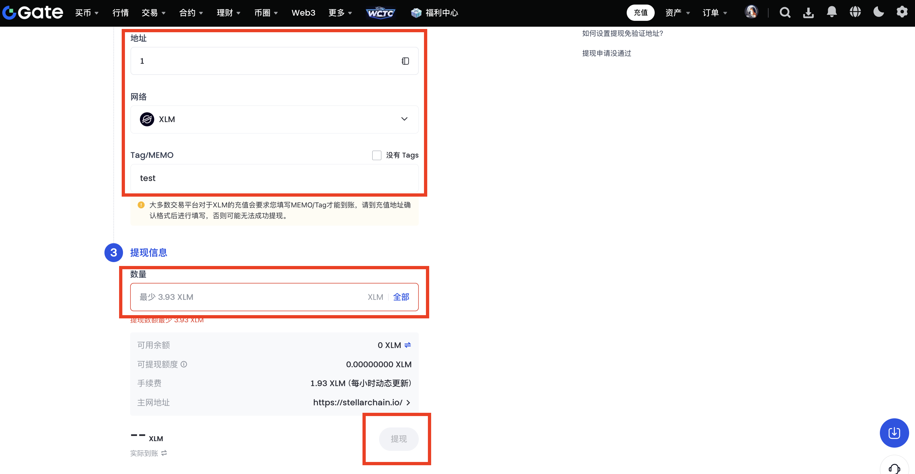Click the search magnifier icon in header

(x=785, y=13)
